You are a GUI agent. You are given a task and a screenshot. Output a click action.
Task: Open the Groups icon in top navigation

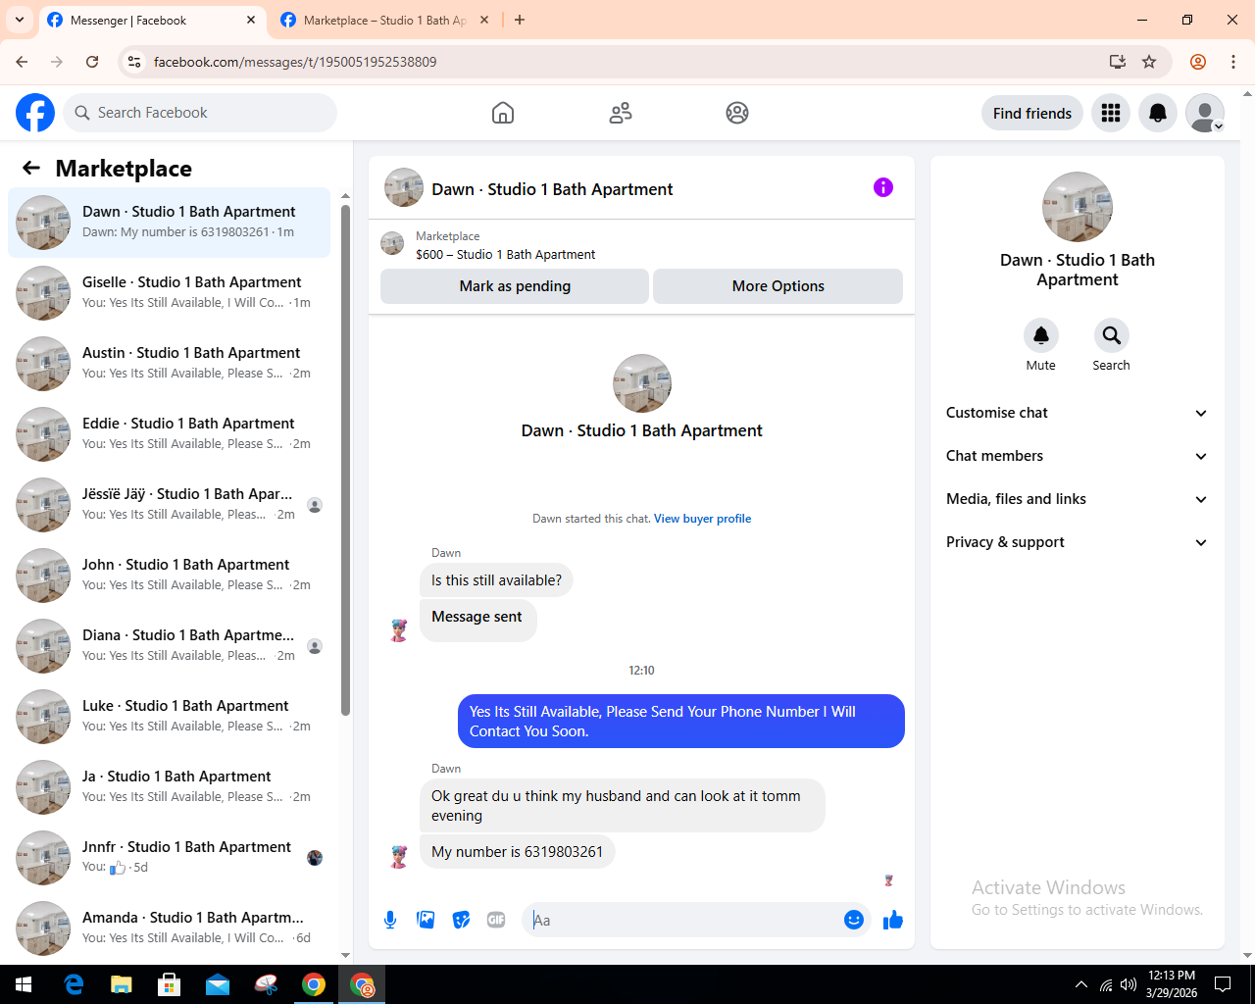click(737, 113)
